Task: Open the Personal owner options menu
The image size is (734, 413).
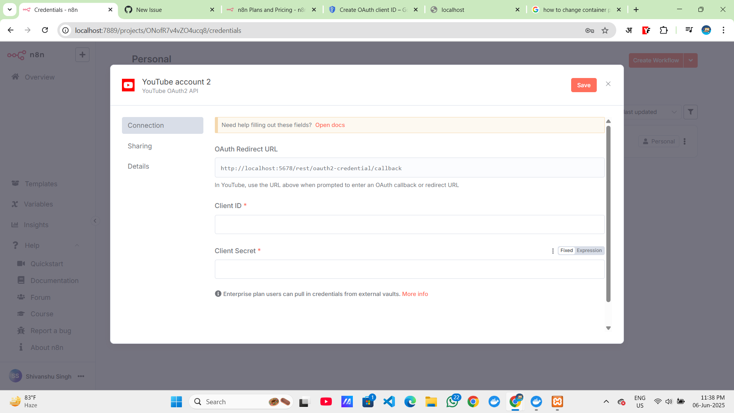Action: coord(684,141)
